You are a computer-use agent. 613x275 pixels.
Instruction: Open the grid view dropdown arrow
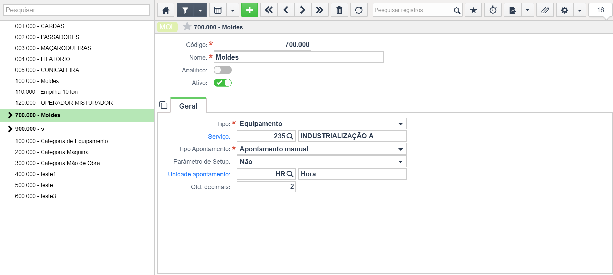click(233, 10)
